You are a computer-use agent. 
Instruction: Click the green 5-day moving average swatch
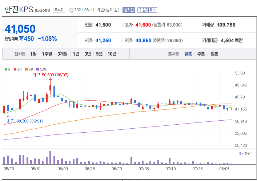point(6,69)
